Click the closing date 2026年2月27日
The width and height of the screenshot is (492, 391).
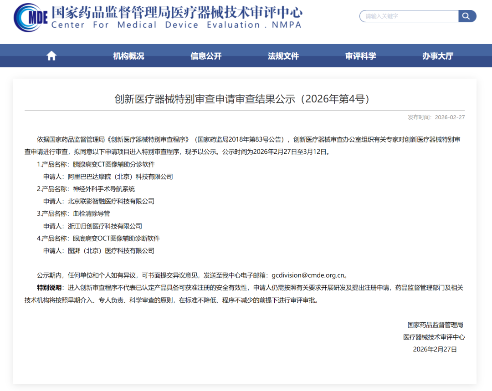tap(435, 349)
